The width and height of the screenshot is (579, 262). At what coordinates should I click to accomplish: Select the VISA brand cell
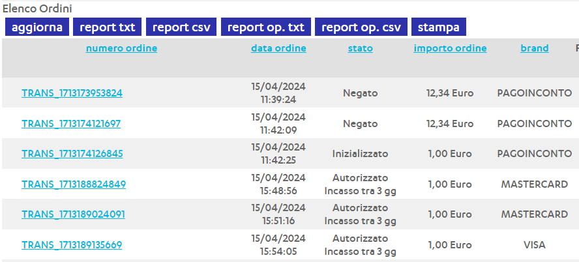click(x=534, y=245)
